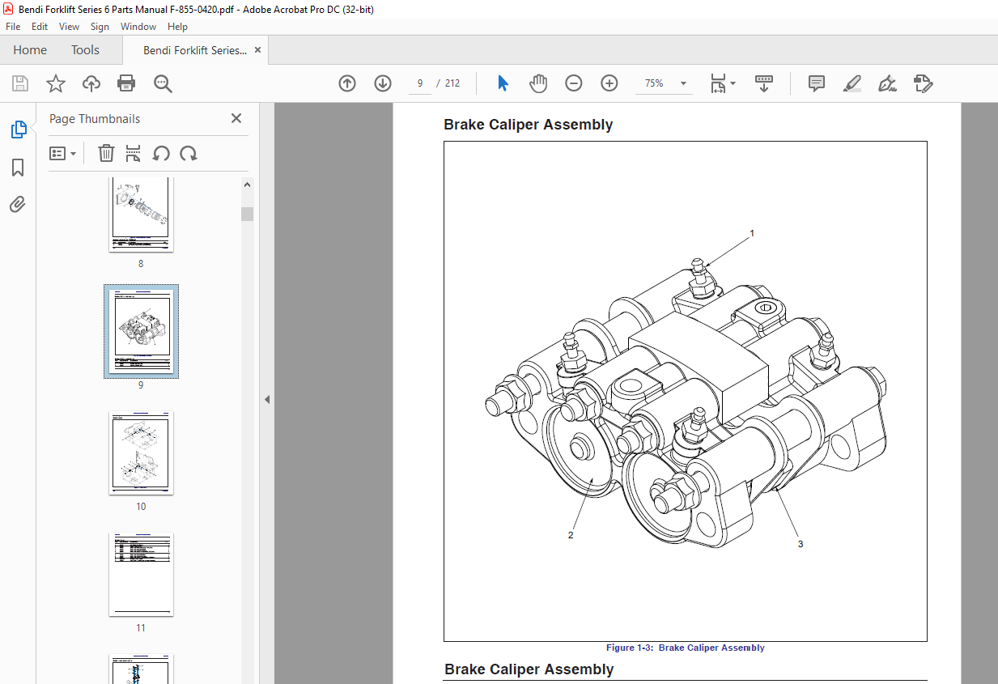The image size is (998, 684).
Task: Click the Brake Caliper Assembly heading above figure
Action: [528, 125]
